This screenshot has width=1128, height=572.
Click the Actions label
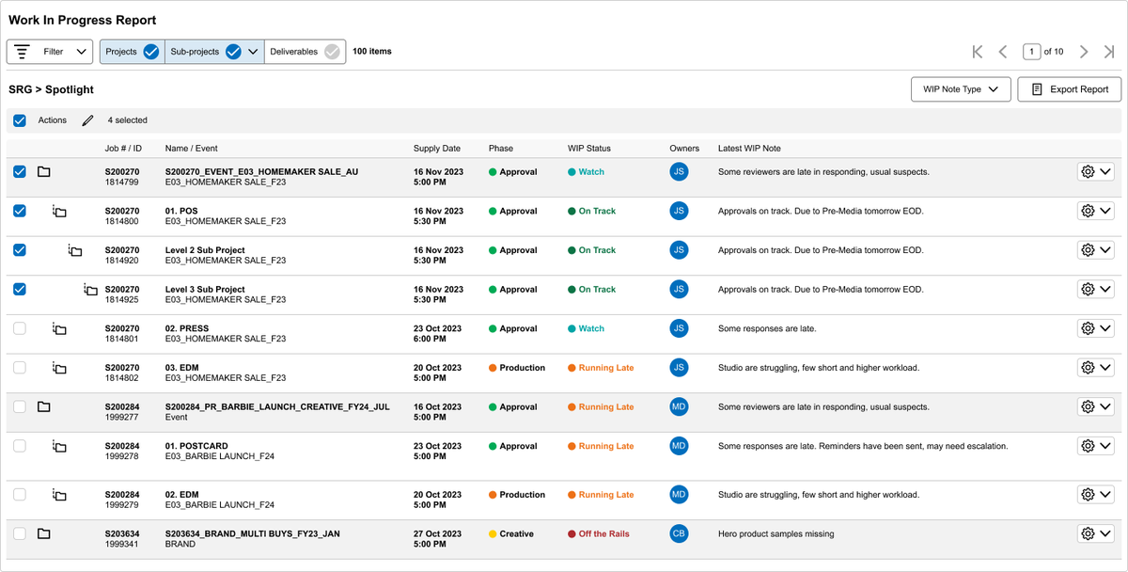[53, 120]
